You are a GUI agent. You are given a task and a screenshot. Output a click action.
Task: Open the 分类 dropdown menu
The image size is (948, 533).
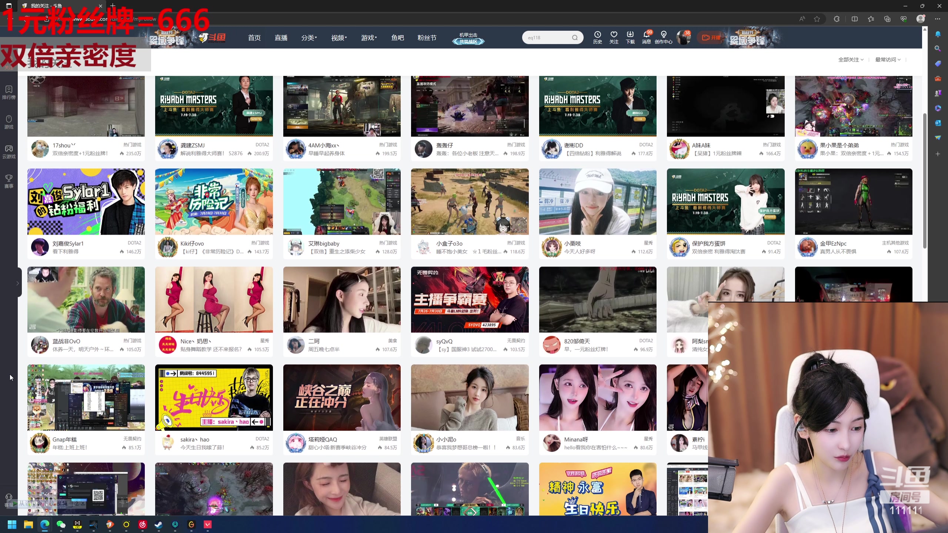[309, 38]
